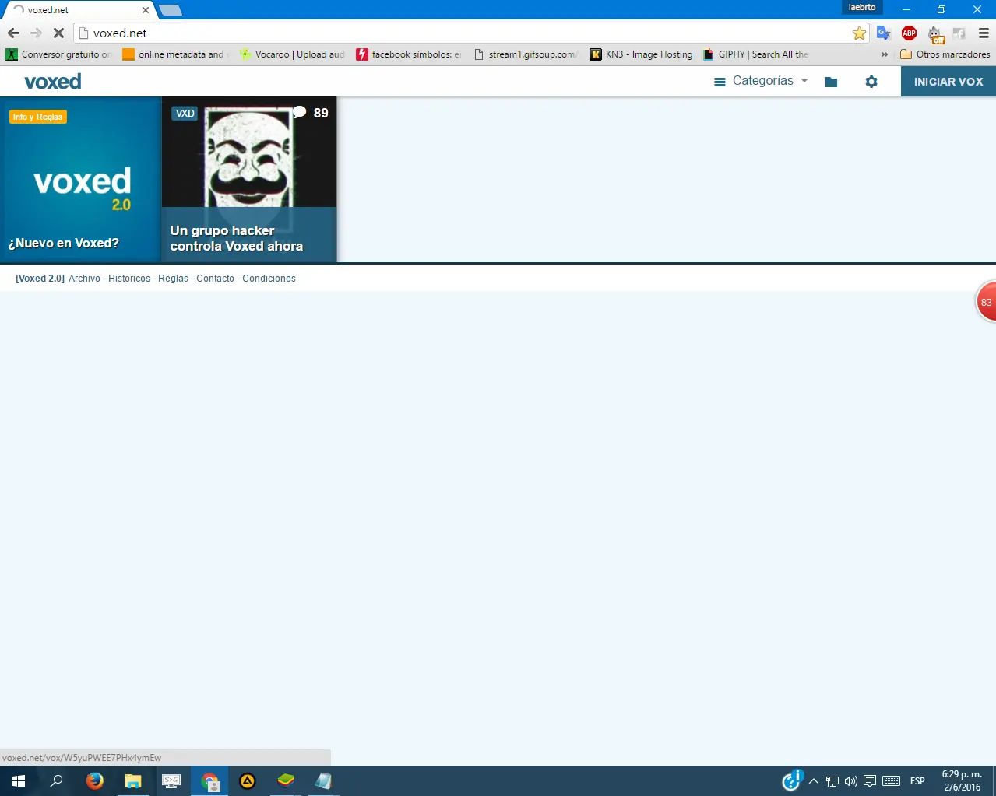996x796 pixels.
Task: Open the 'Otros marcadores' bookmarks folder
Action: click(x=945, y=54)
